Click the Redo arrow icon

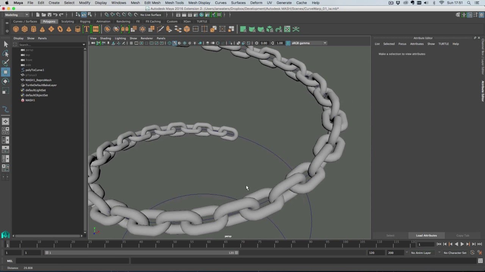pos(61,15)
